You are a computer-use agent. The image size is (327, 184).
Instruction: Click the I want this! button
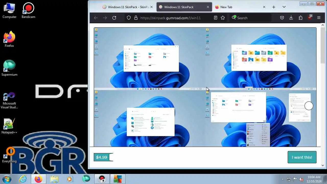302,157
